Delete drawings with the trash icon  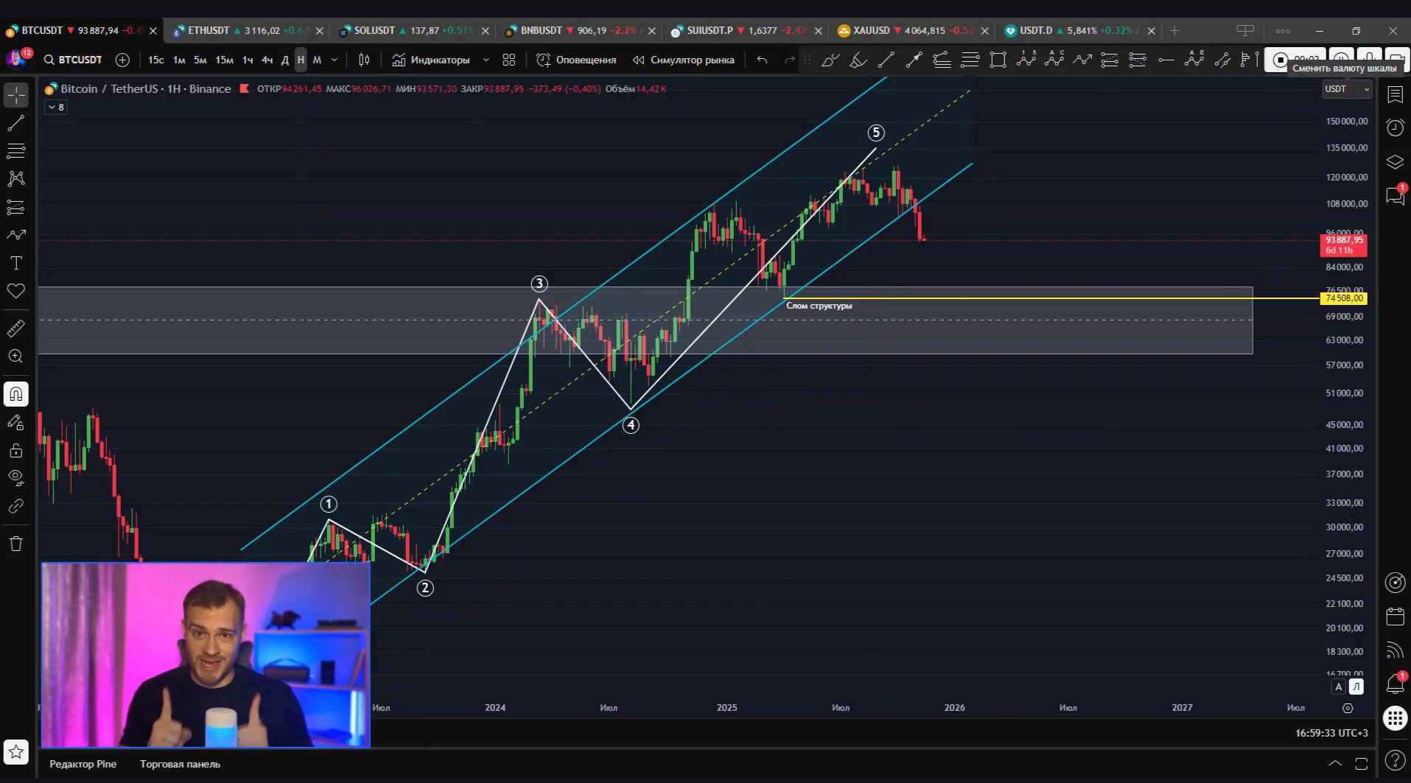16,544
